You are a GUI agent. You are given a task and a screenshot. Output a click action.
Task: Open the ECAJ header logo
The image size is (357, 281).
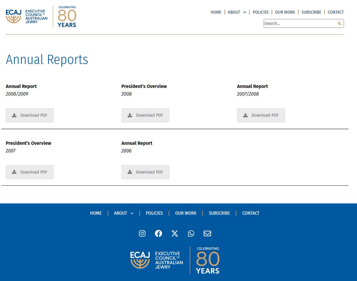26,16
